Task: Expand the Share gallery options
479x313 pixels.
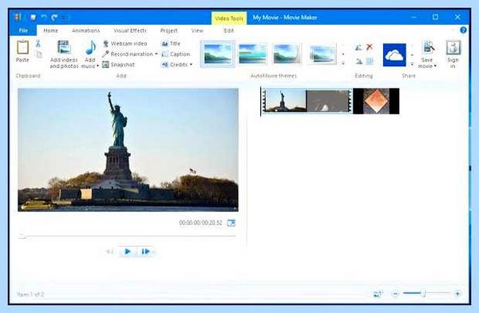Action: (x=412, y=65)
